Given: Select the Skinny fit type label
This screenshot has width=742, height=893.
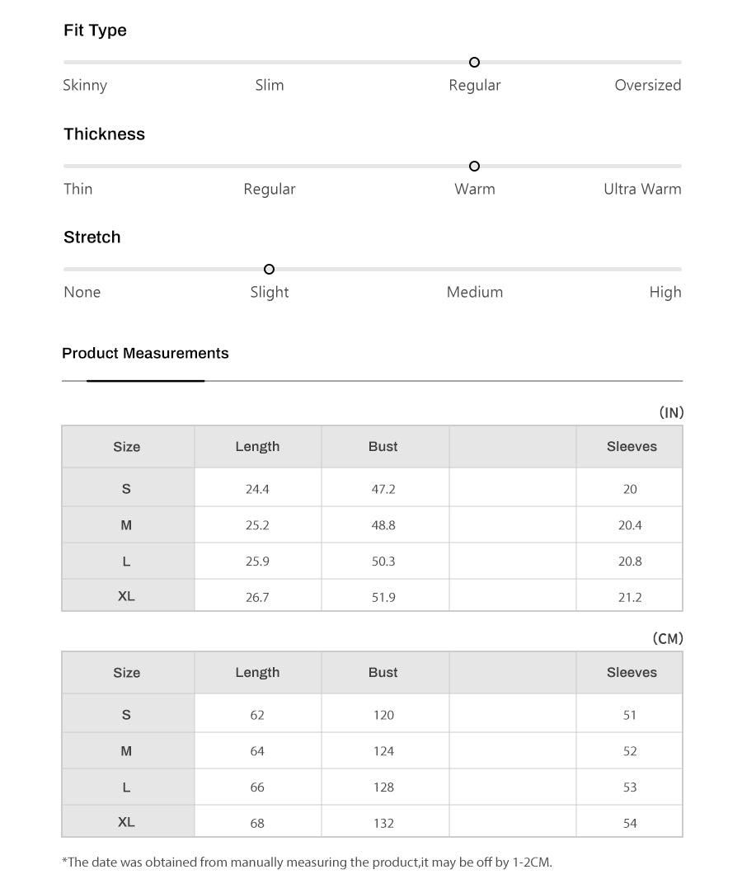Looking at the screenshot, I should 85,85.
